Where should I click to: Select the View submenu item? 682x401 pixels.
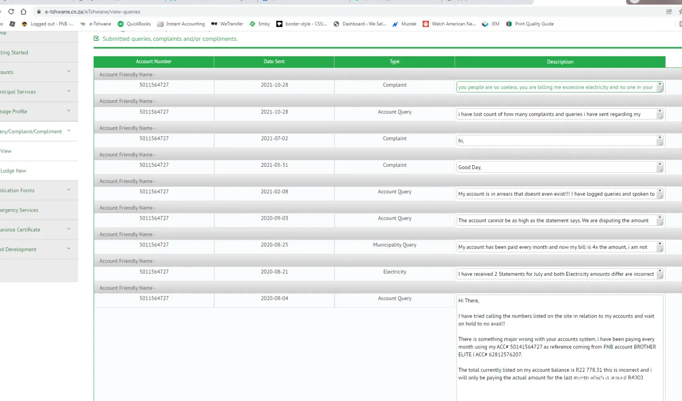coord(6,151)
